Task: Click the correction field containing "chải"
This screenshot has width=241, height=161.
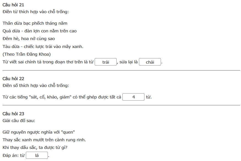Action: pos(150,62)
